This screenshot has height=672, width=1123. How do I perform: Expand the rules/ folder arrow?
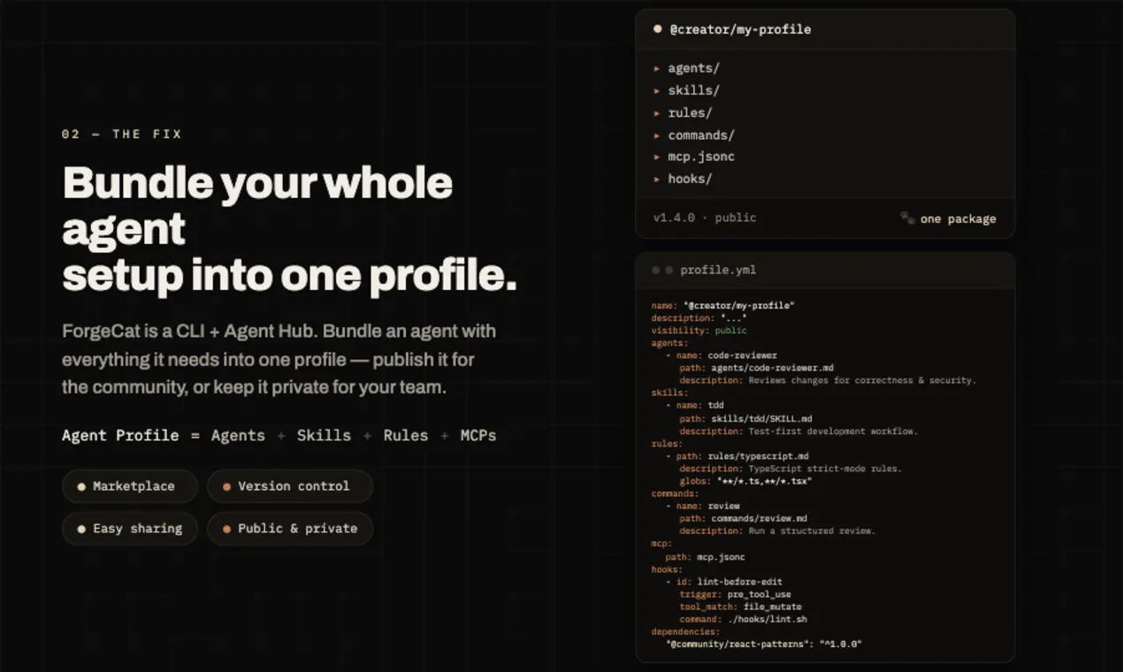tap(657, 113)
